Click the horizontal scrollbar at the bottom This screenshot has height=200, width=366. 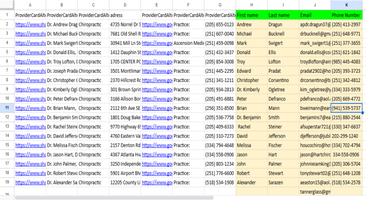[112, 198]
